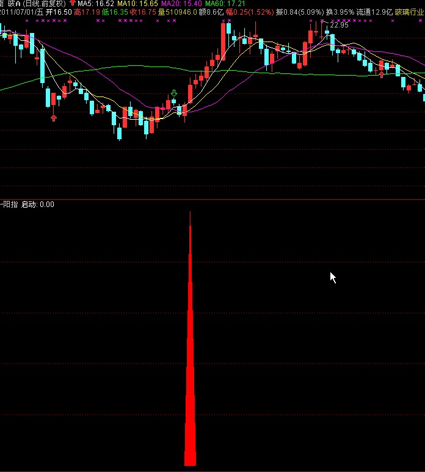Click the float value 流通12.9亿

(x=374, y=12)
